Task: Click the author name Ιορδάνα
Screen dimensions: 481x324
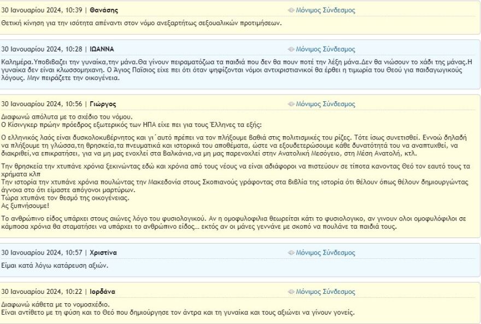Action: [102, 292]
